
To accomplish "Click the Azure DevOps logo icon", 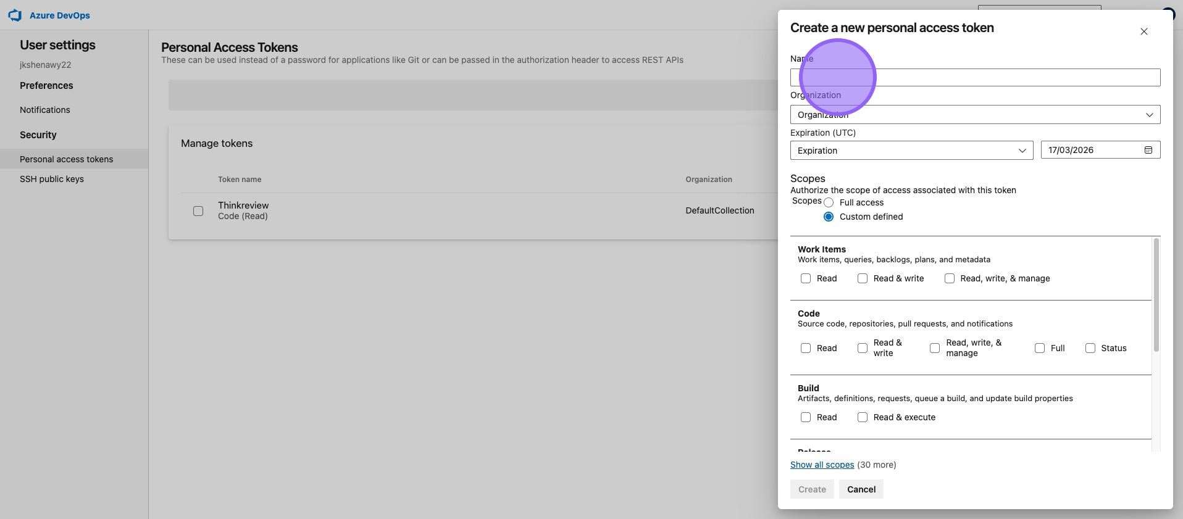I will click(x=15, y=15).
